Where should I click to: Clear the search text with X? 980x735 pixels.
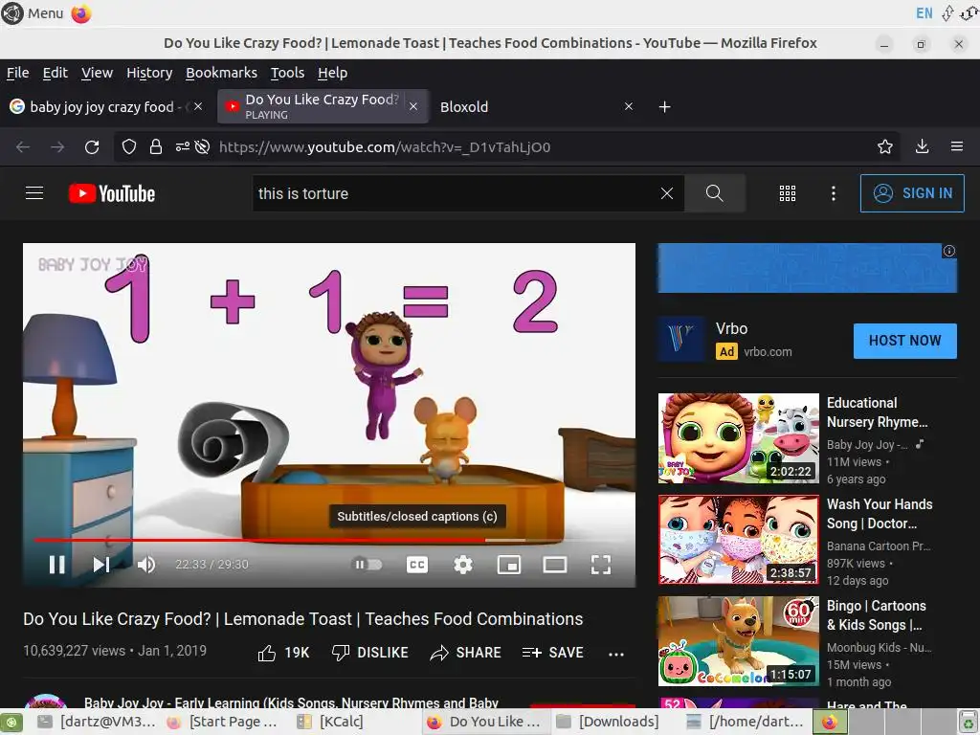tap(667, 193)
